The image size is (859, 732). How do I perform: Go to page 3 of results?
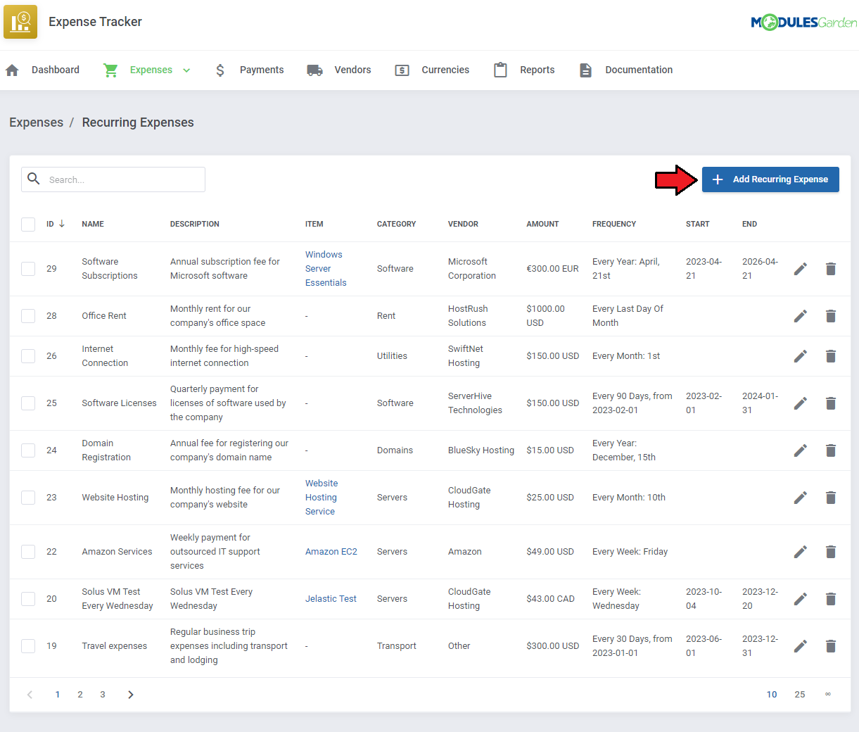[x=103, y=695]
